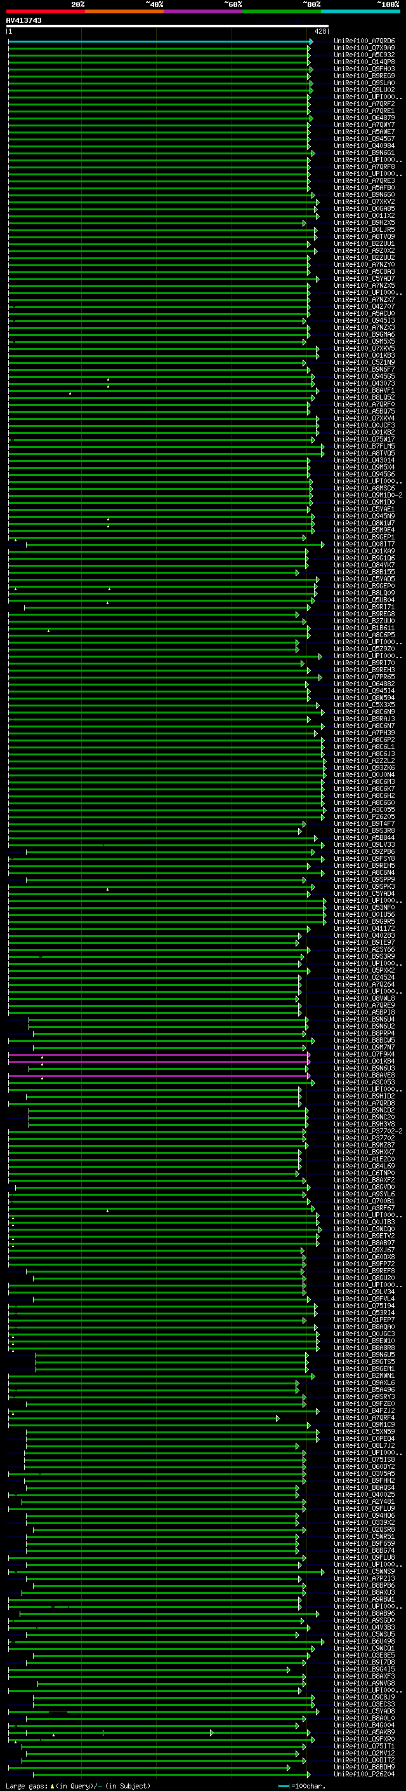The width and height of the screenshot is (406, 1791).
Task: Click the UniRef100_Q93ZK6 label
Action: [364, 767]
